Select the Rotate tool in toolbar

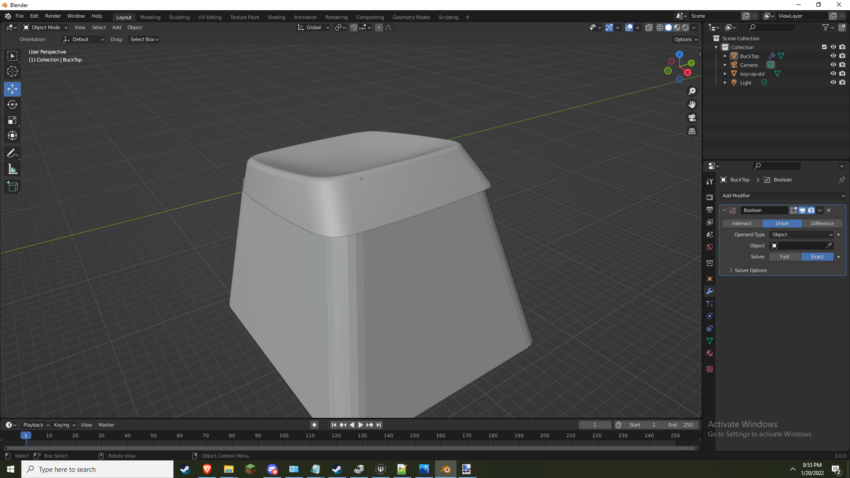coord(12,104)
